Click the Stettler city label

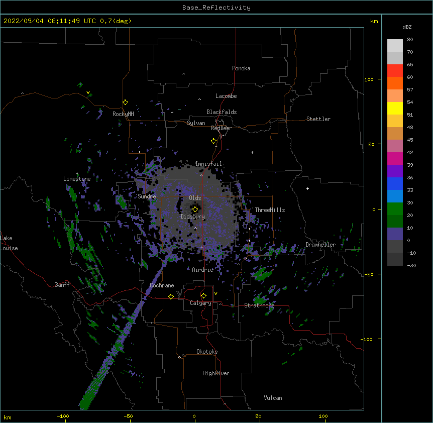[318, 119]
